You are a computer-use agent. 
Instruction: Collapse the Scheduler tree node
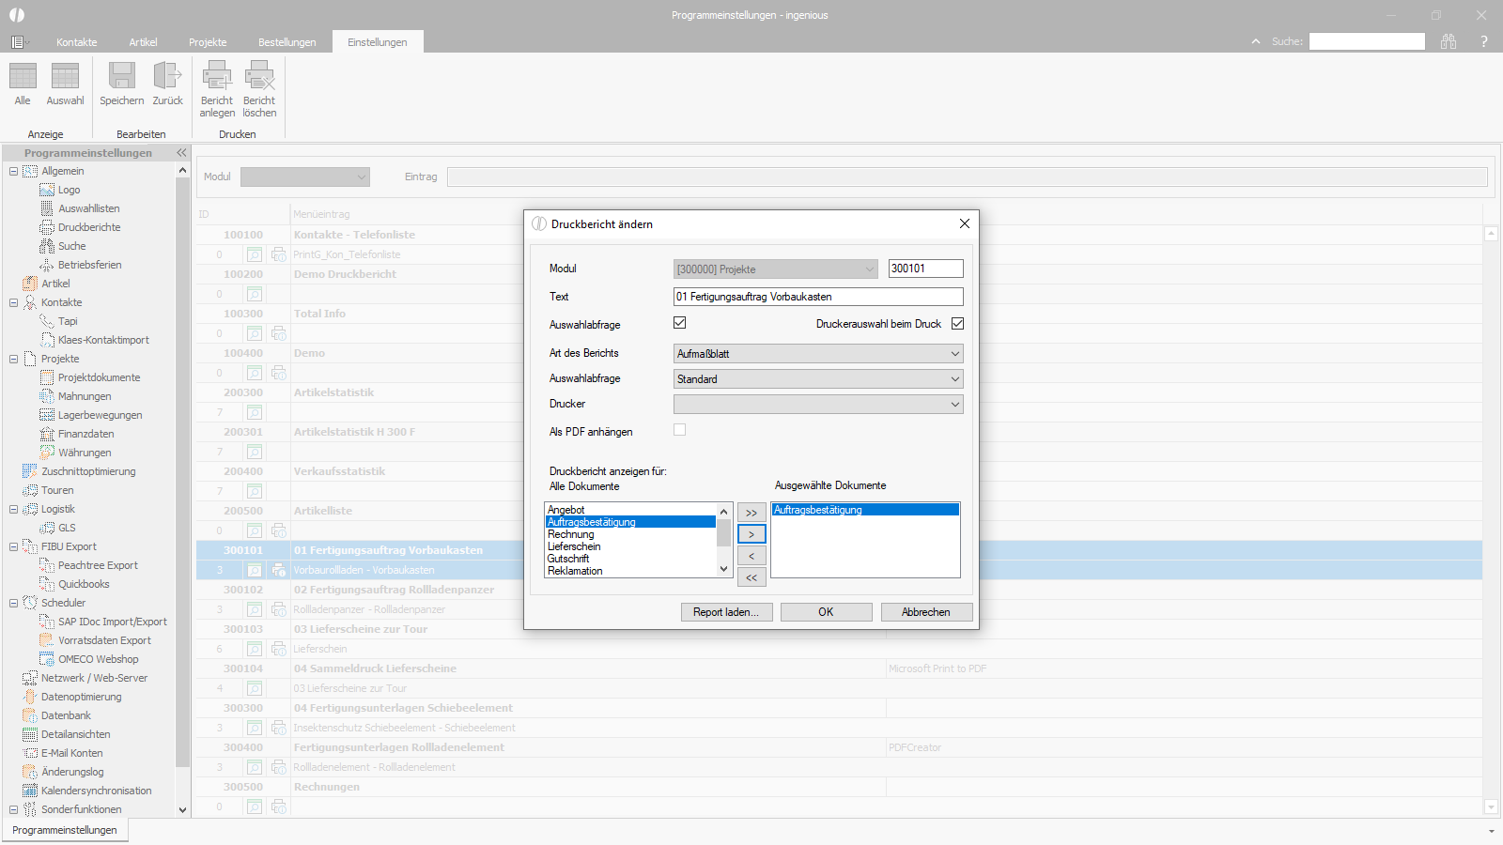tap(13, 603)
